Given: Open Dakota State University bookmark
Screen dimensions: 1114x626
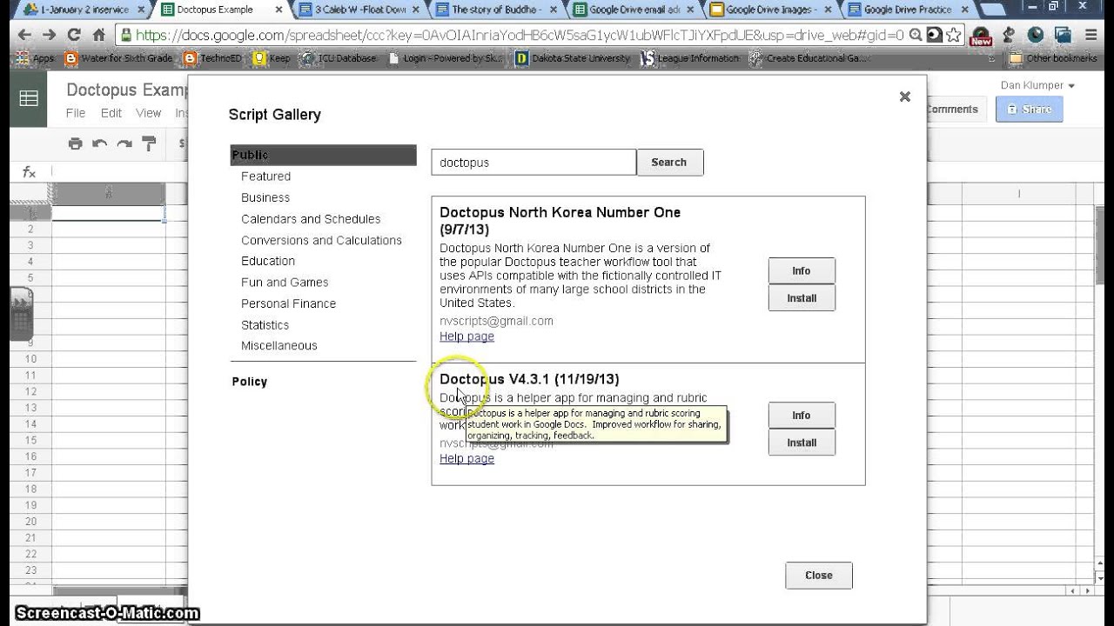Looking at the screenshot, I should tap(573, 58).
